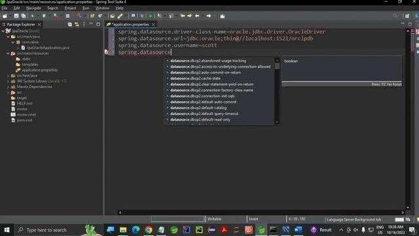
Task: Click the pencil search toolbar icon
Action: [x=120, y=16]
